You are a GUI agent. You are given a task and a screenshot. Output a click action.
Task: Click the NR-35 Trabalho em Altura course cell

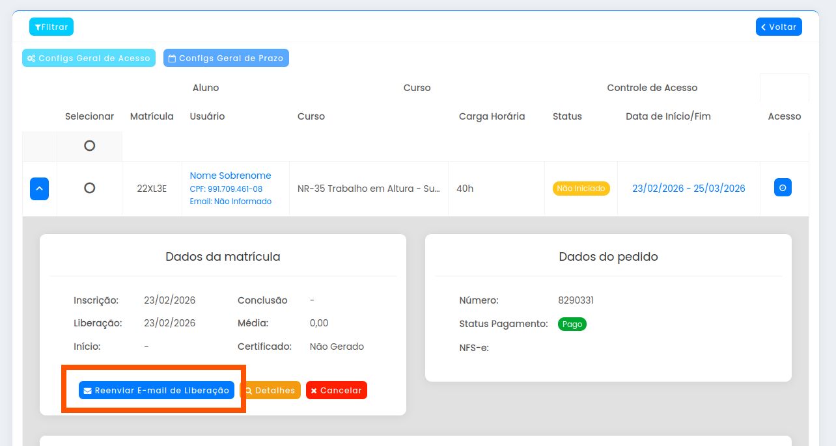pyautogui.click(x=369, y=189)
